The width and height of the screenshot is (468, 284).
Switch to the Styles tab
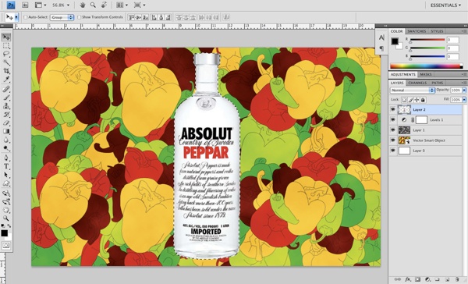pos(437,31)
